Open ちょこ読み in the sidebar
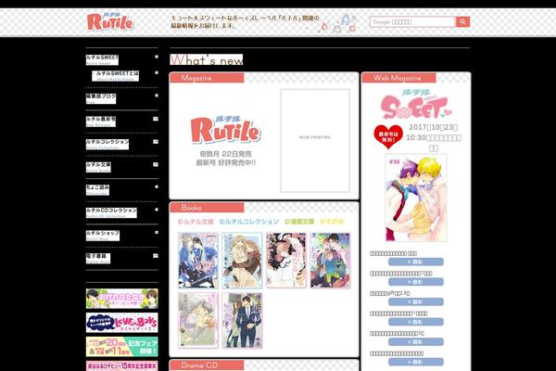The image size is (556, 371). click(97, 189)
